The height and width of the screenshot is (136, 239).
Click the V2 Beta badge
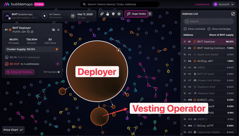39,4
